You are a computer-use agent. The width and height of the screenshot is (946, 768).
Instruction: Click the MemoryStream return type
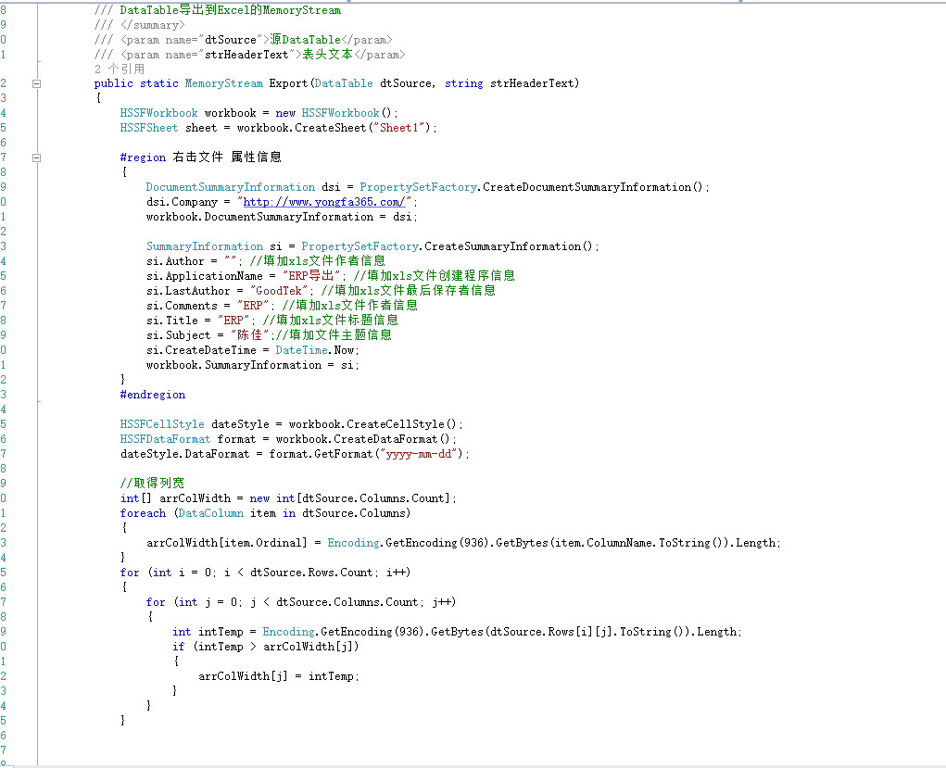[224, 83]
